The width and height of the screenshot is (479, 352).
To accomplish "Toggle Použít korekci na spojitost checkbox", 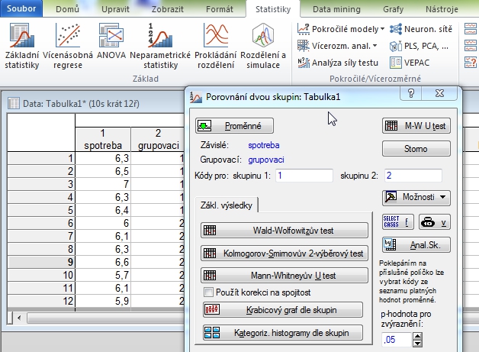I will (208, 292).
